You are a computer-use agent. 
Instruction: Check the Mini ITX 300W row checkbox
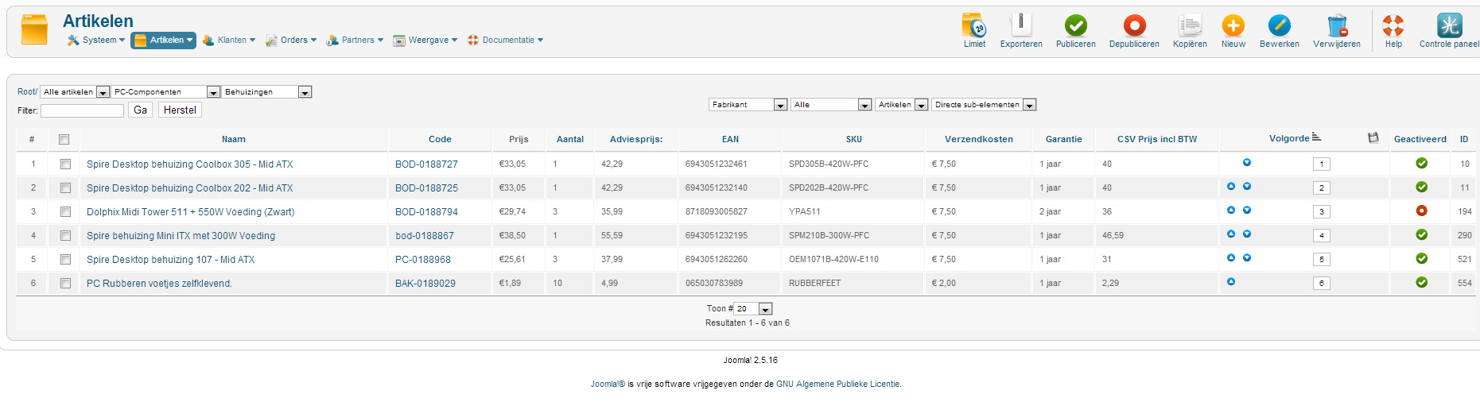click(65, 236)
